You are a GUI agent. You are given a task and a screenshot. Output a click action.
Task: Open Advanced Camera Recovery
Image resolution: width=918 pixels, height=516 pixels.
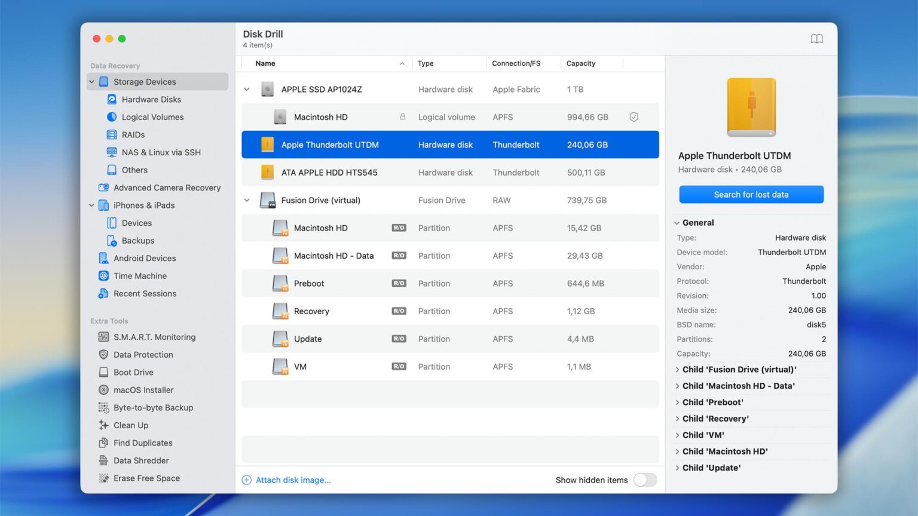pyautogui.click(x=166, y=188)
